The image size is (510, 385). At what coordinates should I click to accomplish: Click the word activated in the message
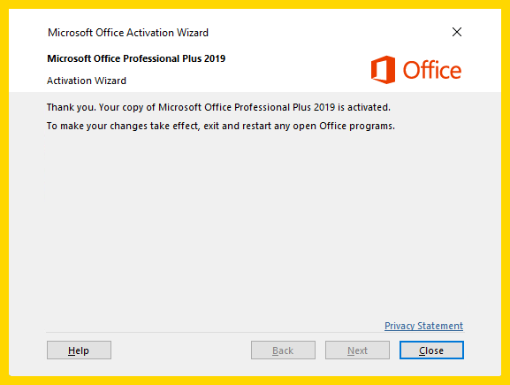369,107
